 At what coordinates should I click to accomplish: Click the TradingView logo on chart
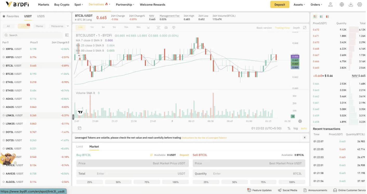click(80, 112)
